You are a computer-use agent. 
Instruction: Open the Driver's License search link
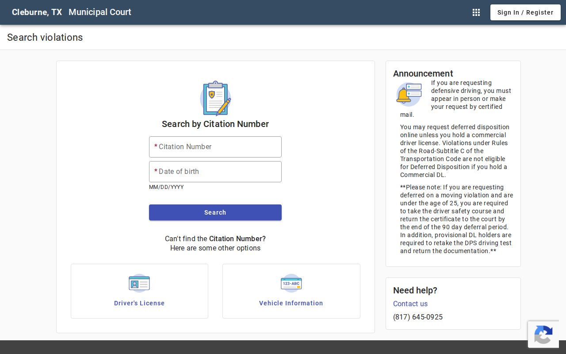pyautogui.click(x=139, y=303)
